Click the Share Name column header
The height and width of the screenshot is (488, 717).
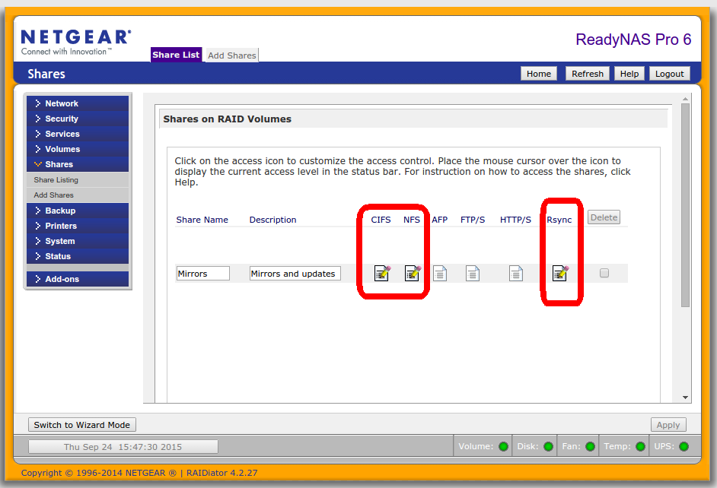(x=202, y=220)
